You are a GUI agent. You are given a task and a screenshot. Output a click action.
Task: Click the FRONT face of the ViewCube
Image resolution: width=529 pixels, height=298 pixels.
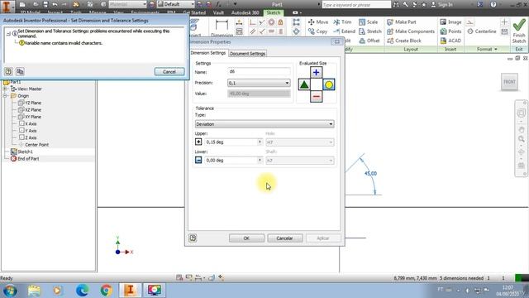[x=509, y=82]
